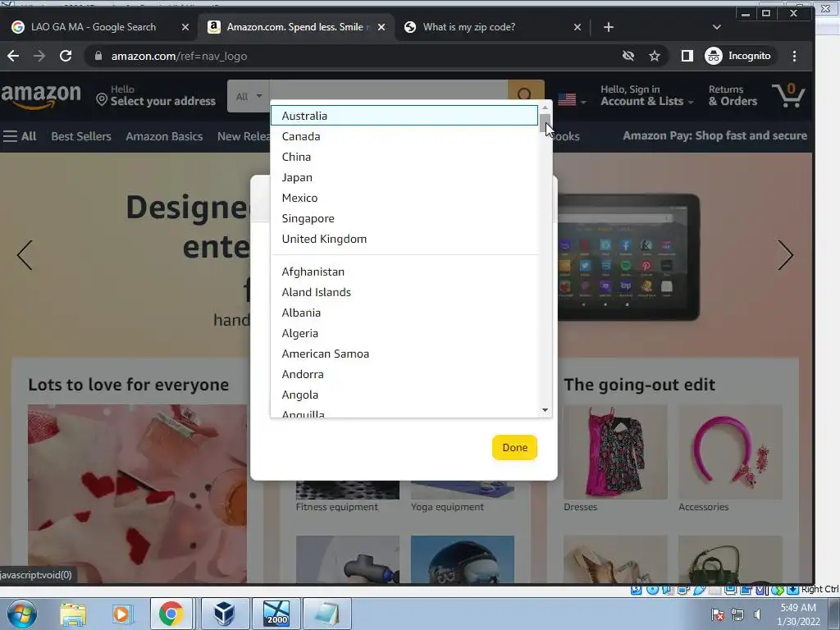Pick Algeria from the country list

coord(404,333)
